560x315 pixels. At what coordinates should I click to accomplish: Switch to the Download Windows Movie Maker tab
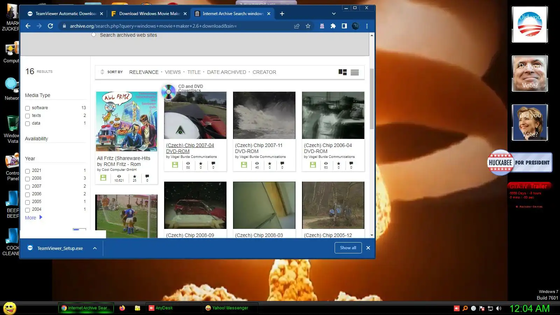click(149, 14)
